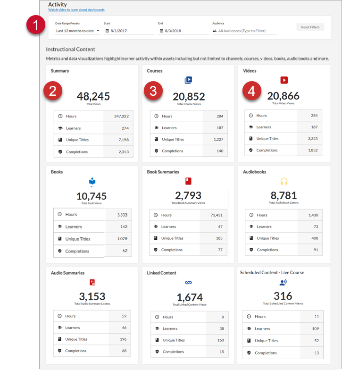Click the Audiobooks Unique Titles value 408
This screenshot has width=342, height=370.
click(315, 238)
